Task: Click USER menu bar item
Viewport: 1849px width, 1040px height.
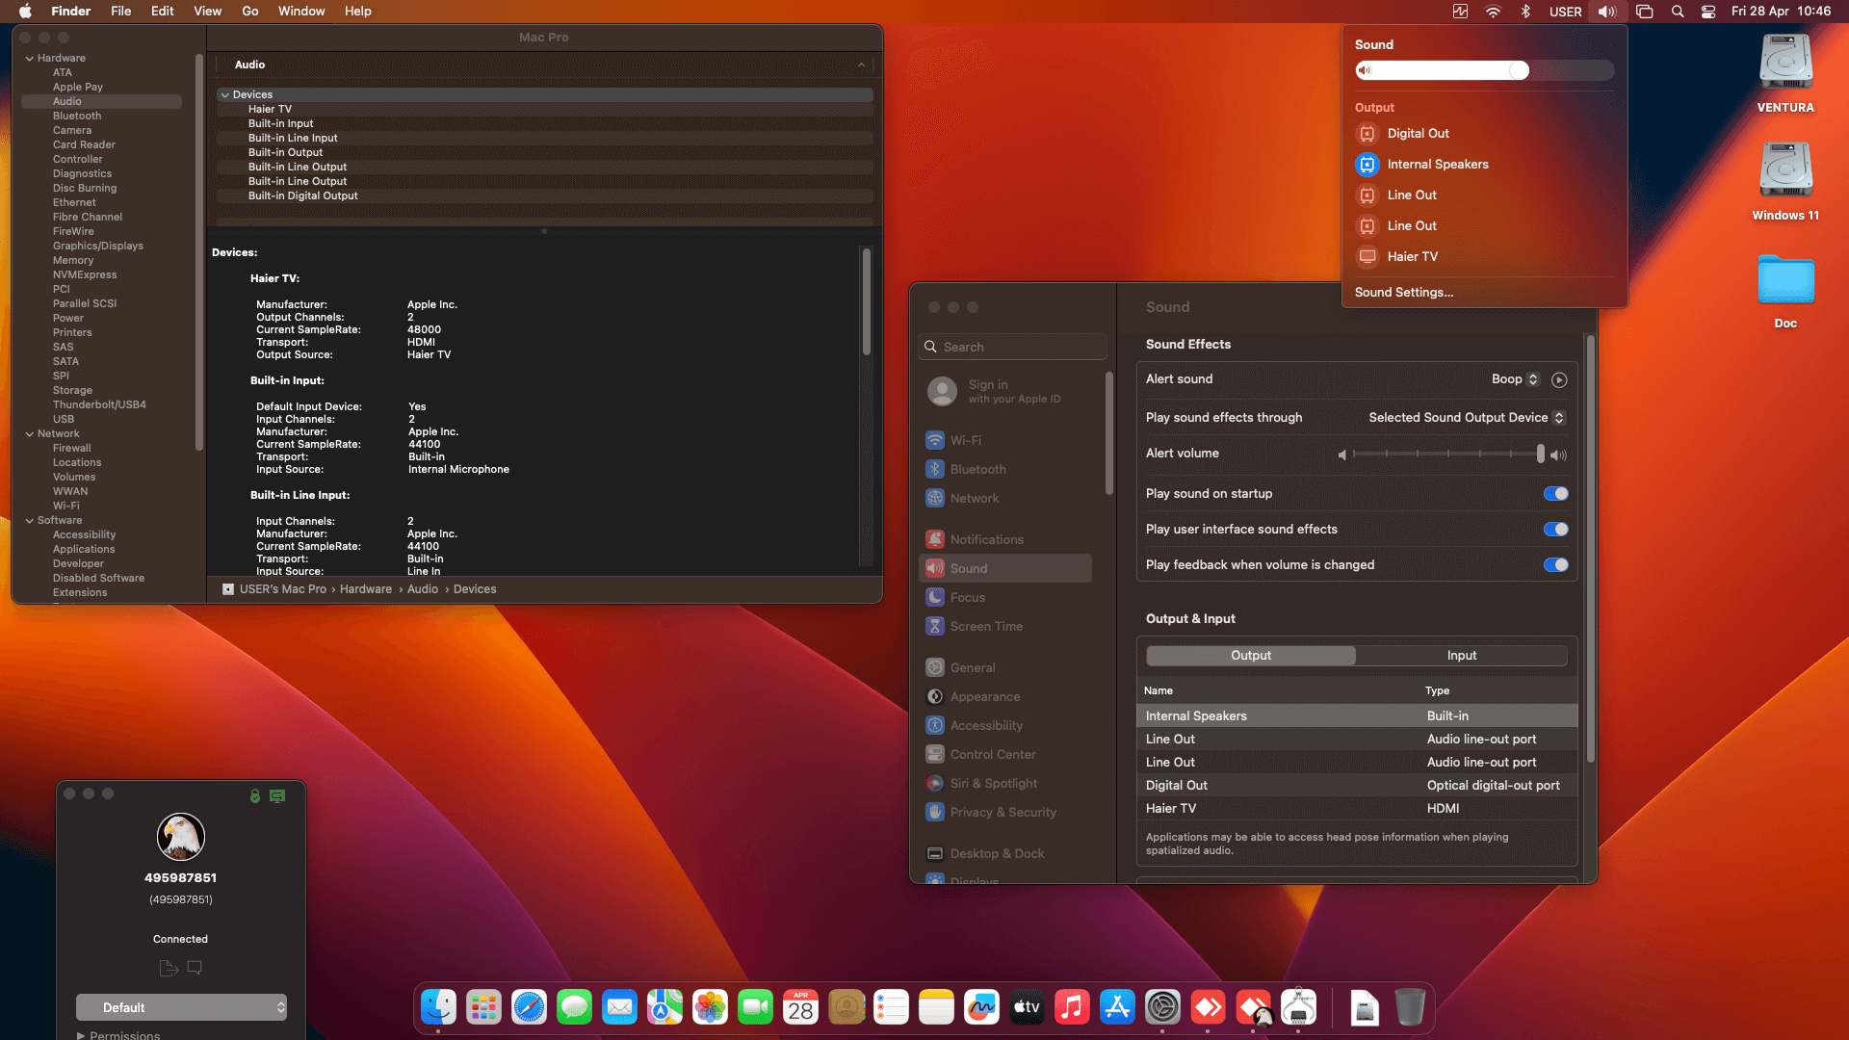Action: 1565,12
